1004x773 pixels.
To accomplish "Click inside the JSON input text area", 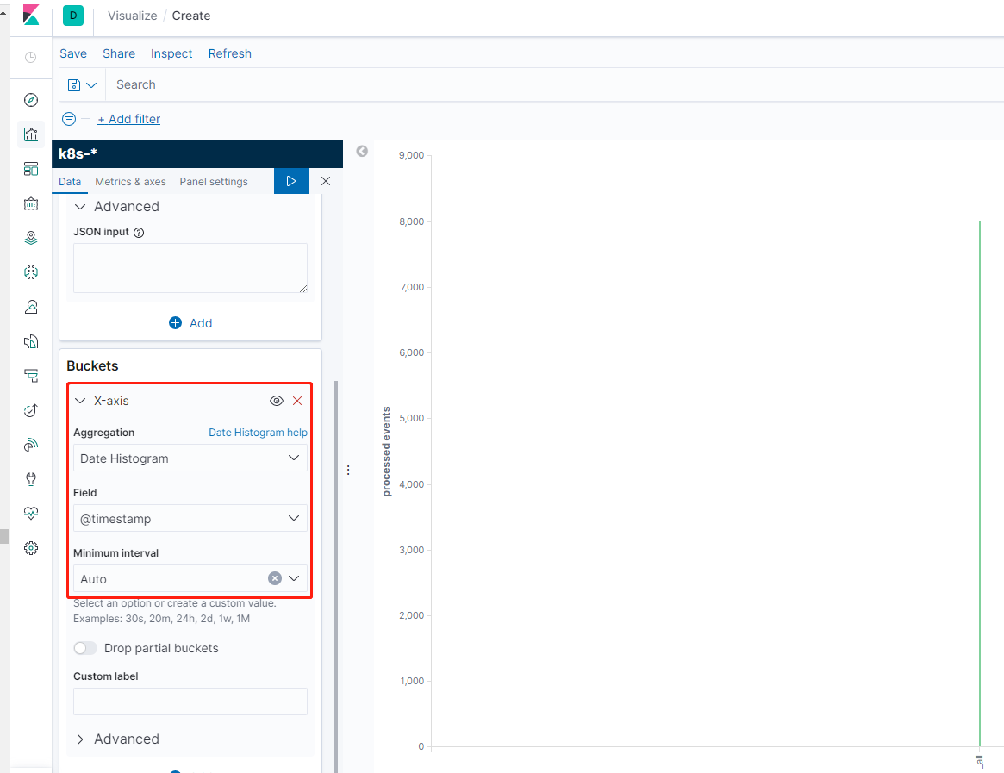I will click(x=190, y=268).
